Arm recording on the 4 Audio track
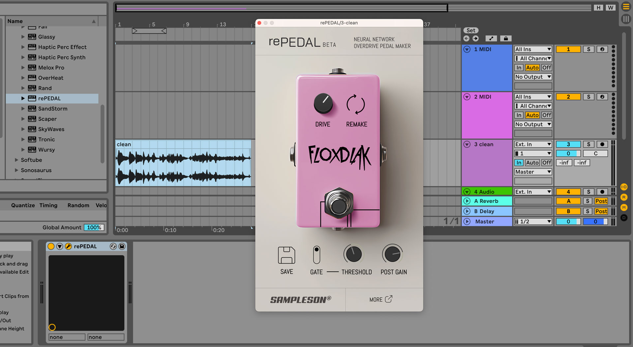 [602, 191]
